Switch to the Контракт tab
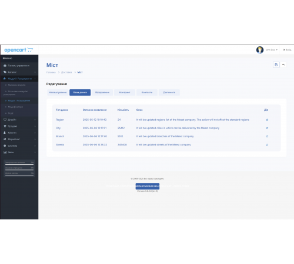Screen dimensions: 294x264 [125, 93]
